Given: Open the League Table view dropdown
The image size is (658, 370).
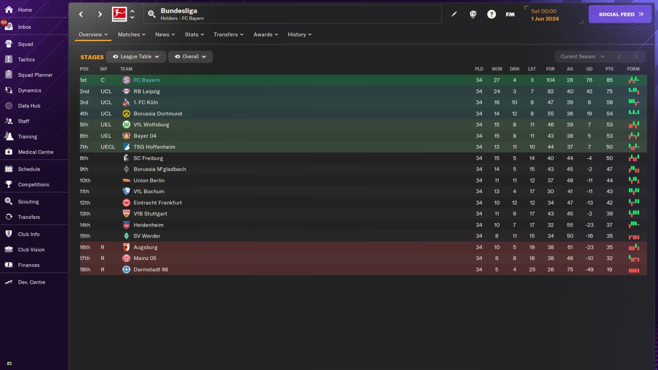Looking at the screenshot, I should [136, 57].
